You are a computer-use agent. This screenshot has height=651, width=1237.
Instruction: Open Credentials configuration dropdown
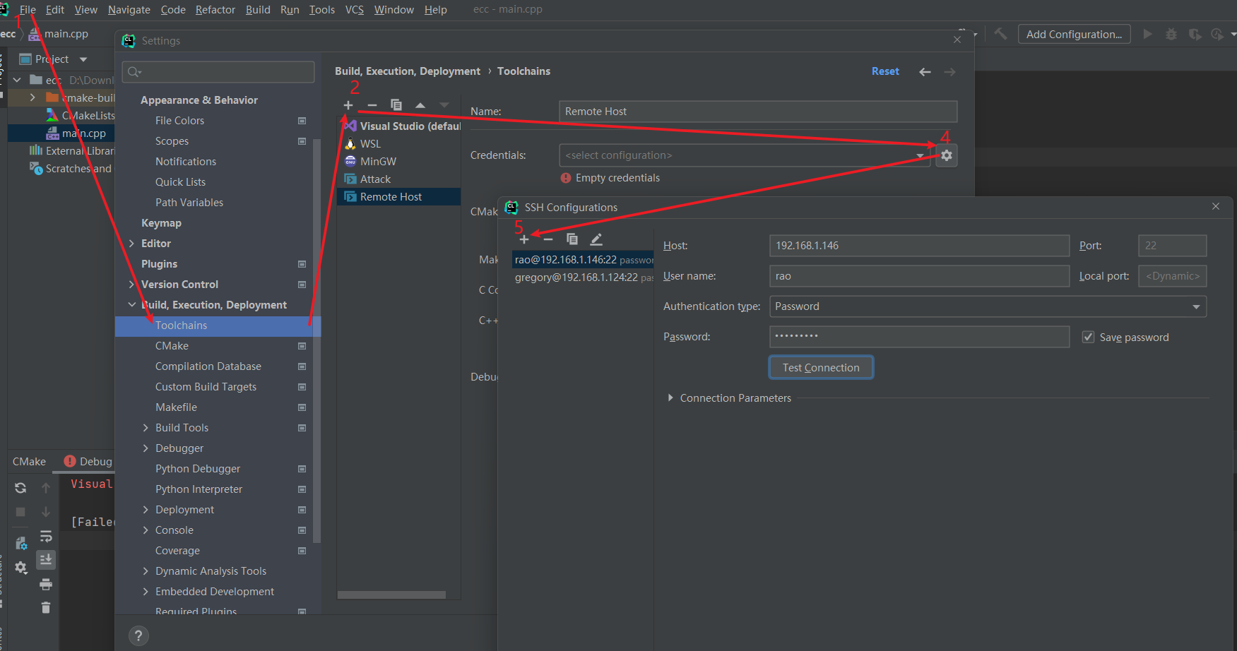pyautogui.click(x=919, y=155)
